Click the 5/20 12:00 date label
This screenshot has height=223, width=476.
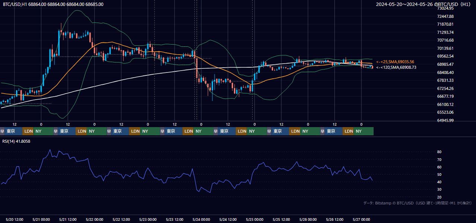15,219
